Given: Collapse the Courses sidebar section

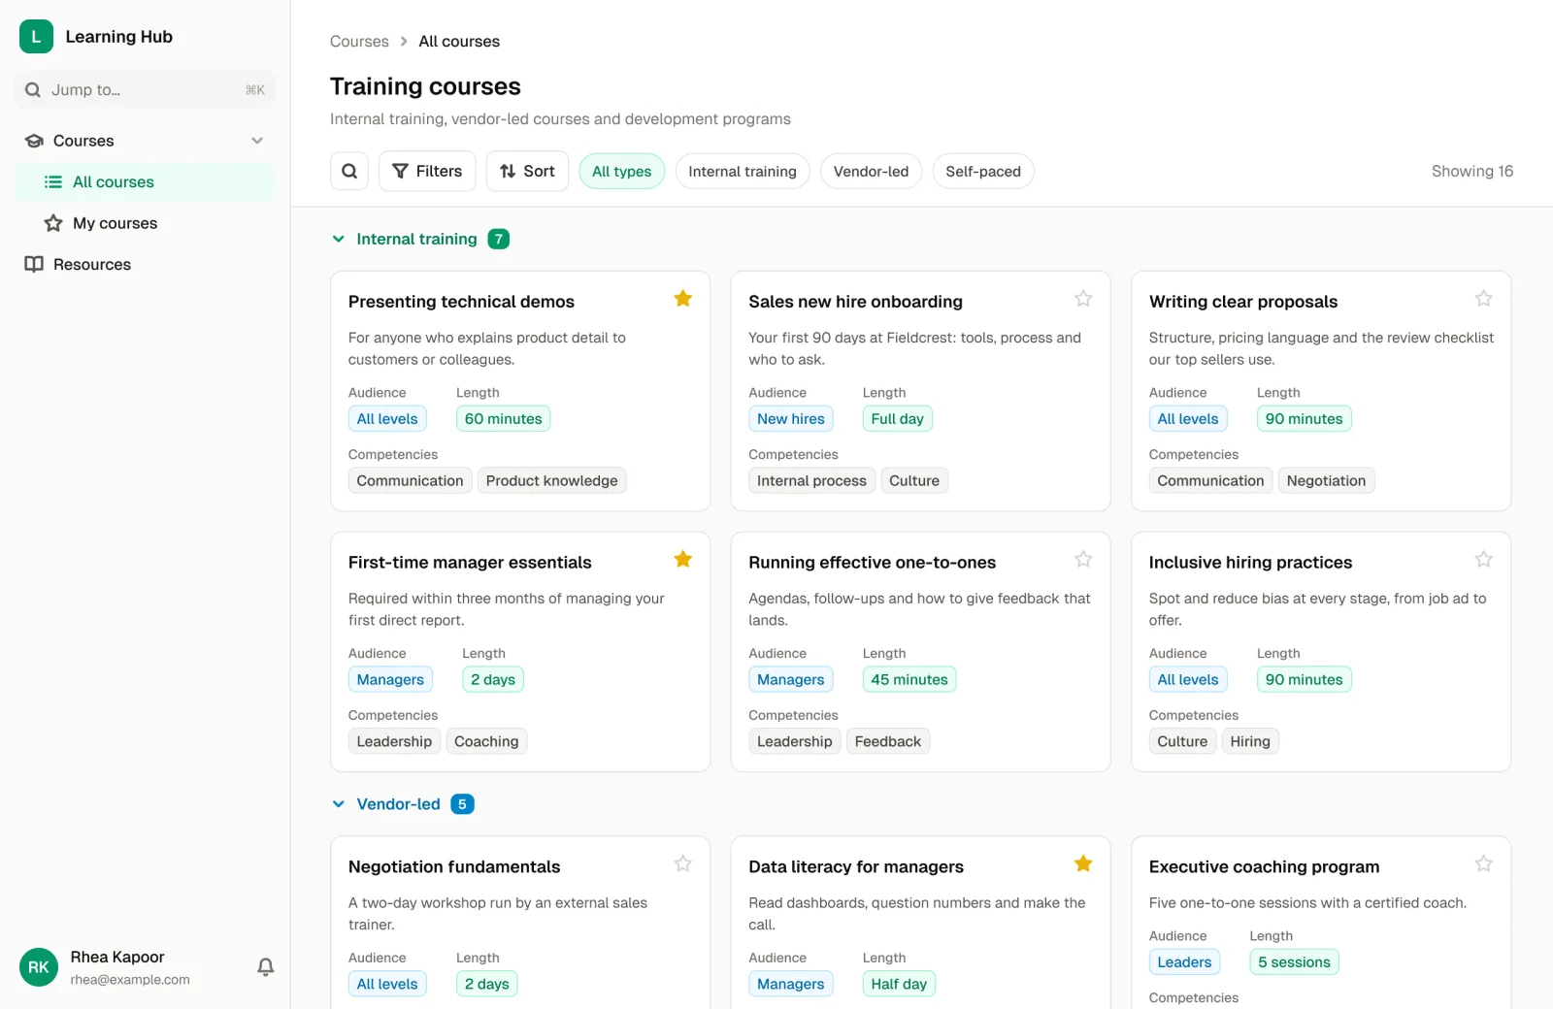Looking at the screenshot, I should [257, 141].
